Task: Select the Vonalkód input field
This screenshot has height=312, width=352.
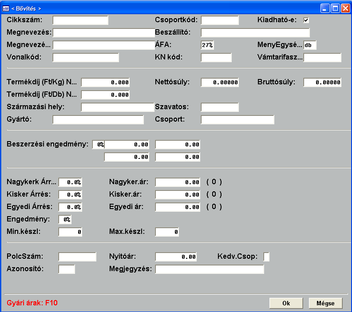Action: point(86,57)
